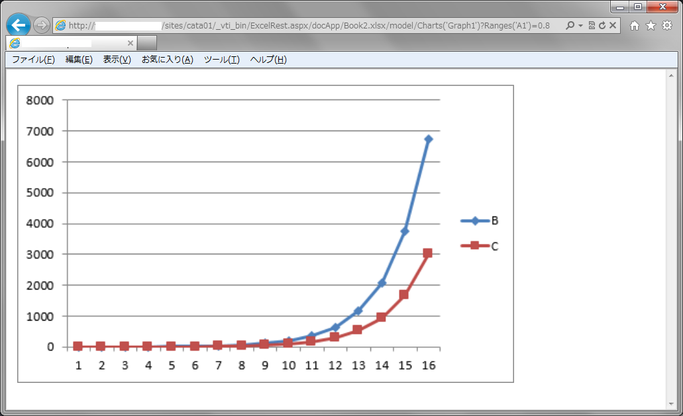683x416 pixels.
Task: Click the browser Forward arrow button
Action: tap(41, 25)
